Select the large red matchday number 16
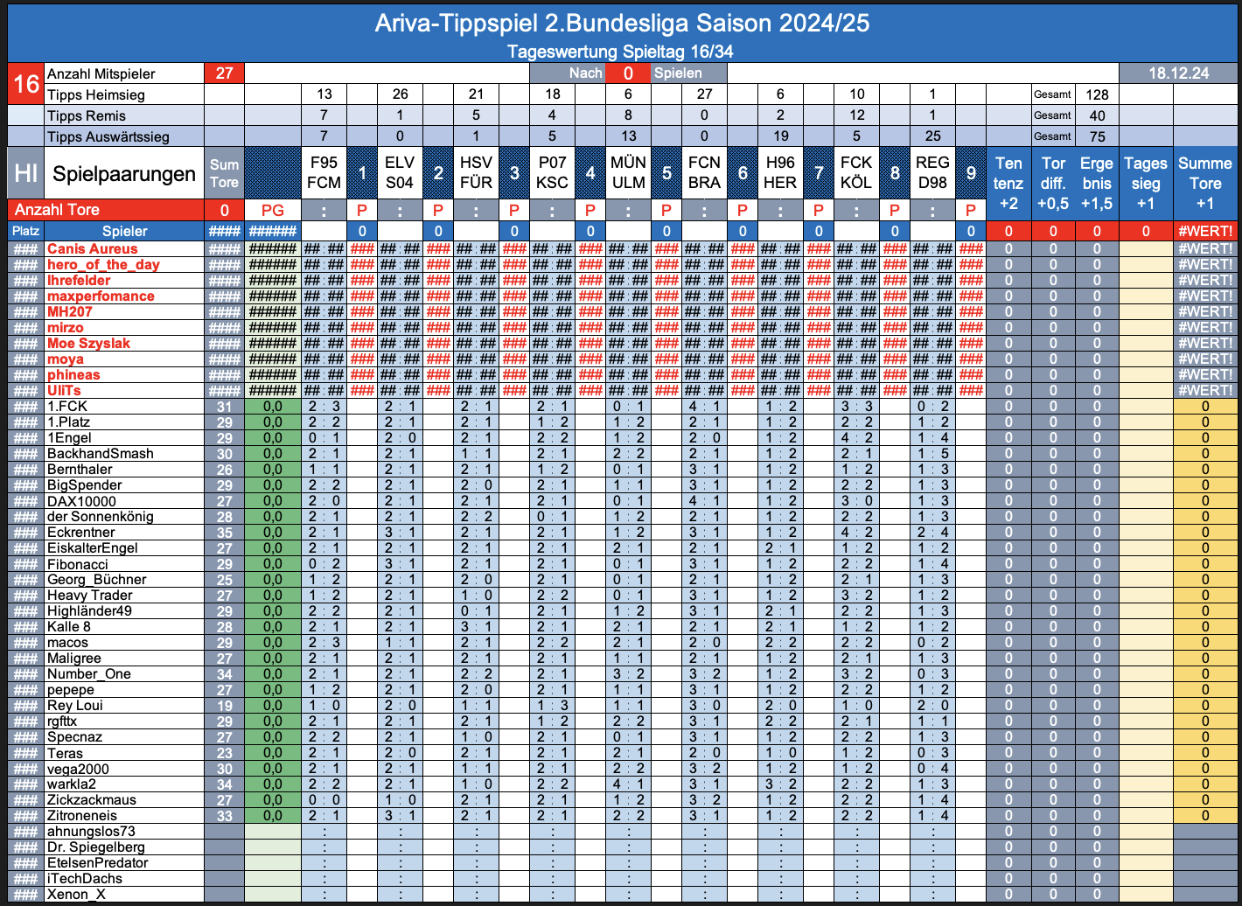 coord(26,84)
